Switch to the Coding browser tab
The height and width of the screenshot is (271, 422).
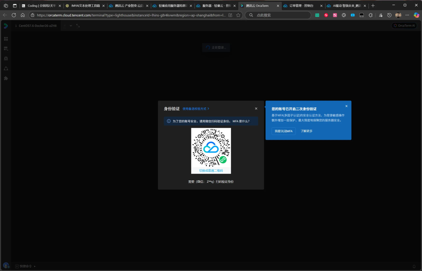41,5
